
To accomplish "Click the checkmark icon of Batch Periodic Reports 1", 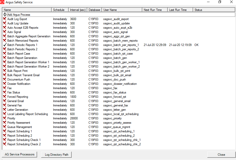I will (5, 45).
